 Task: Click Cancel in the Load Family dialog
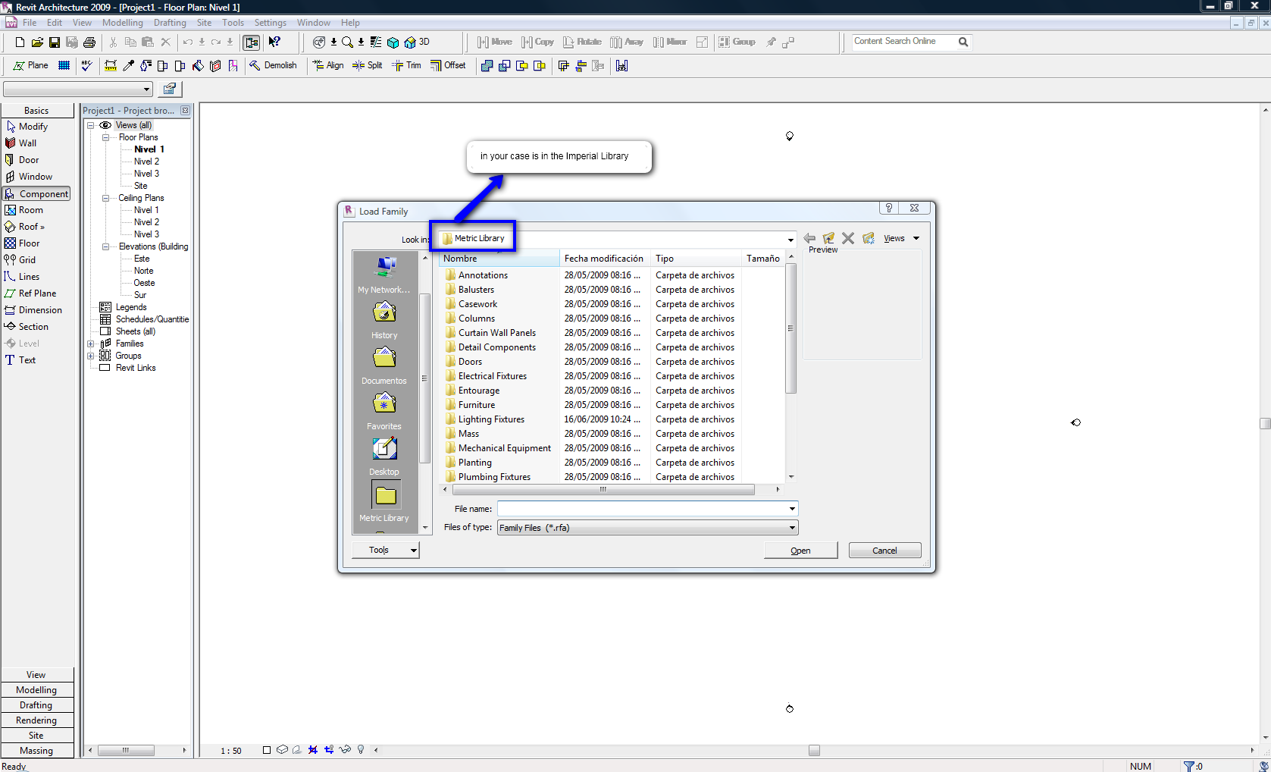tap(884, 551)
